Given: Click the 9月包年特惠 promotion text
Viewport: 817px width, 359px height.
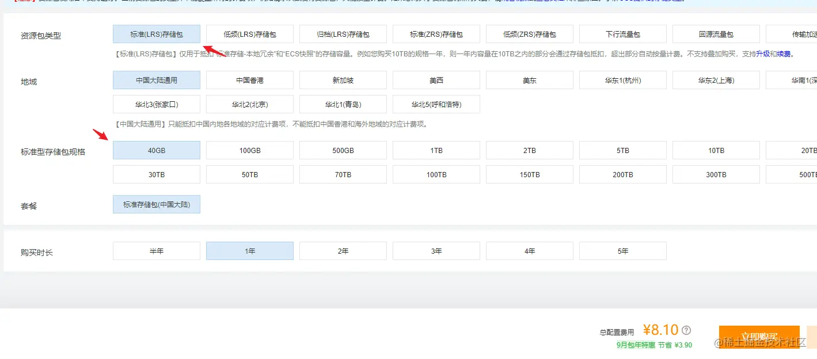Looking at the screenshot, I should pos(636,345).
